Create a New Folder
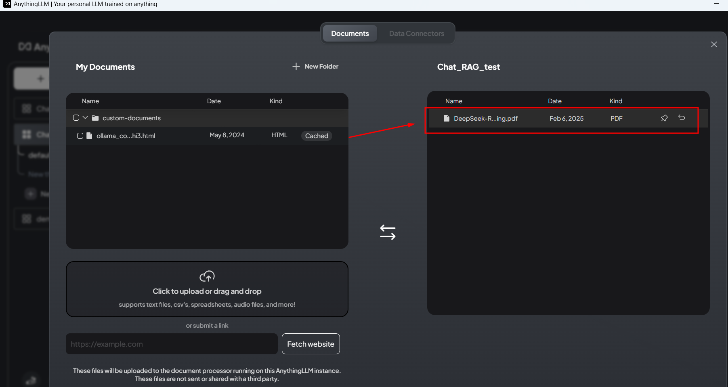Image resolution: width=728 pixels, height=387 pixels. coord(315,66)
